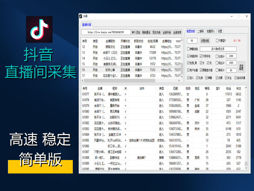Click the 多个用#号分开 keyword field
The width and height of the screenshot is (254, 191).
click(218, 49)
